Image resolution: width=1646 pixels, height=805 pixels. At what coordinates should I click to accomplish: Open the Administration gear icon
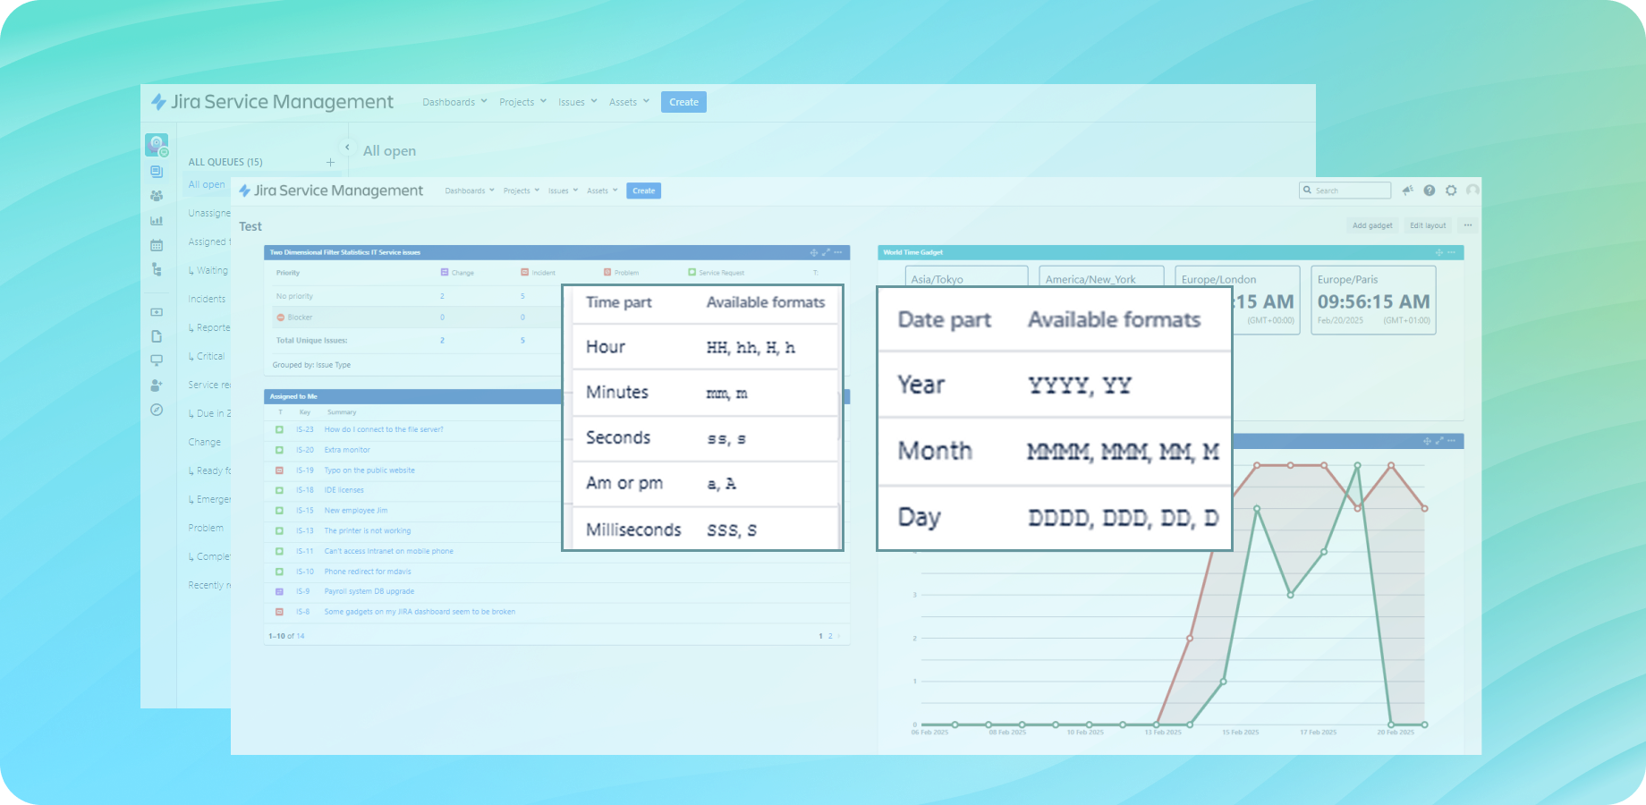click(x=1451, y=191)
